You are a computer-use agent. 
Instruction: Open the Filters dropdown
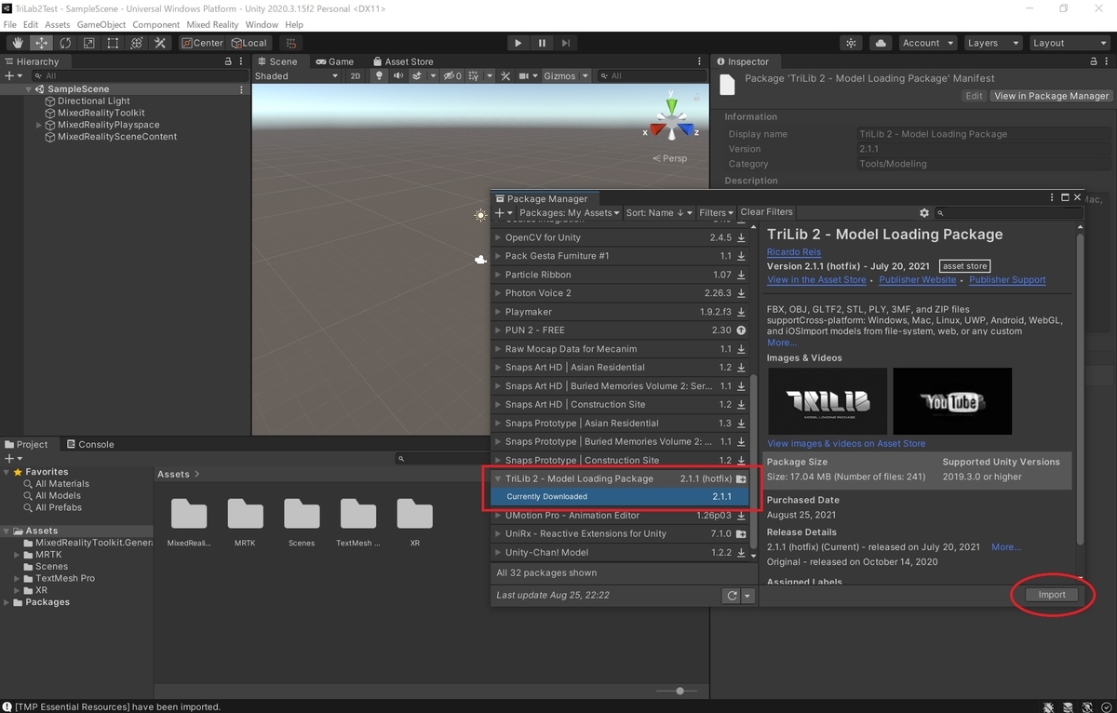pos(717,213)
